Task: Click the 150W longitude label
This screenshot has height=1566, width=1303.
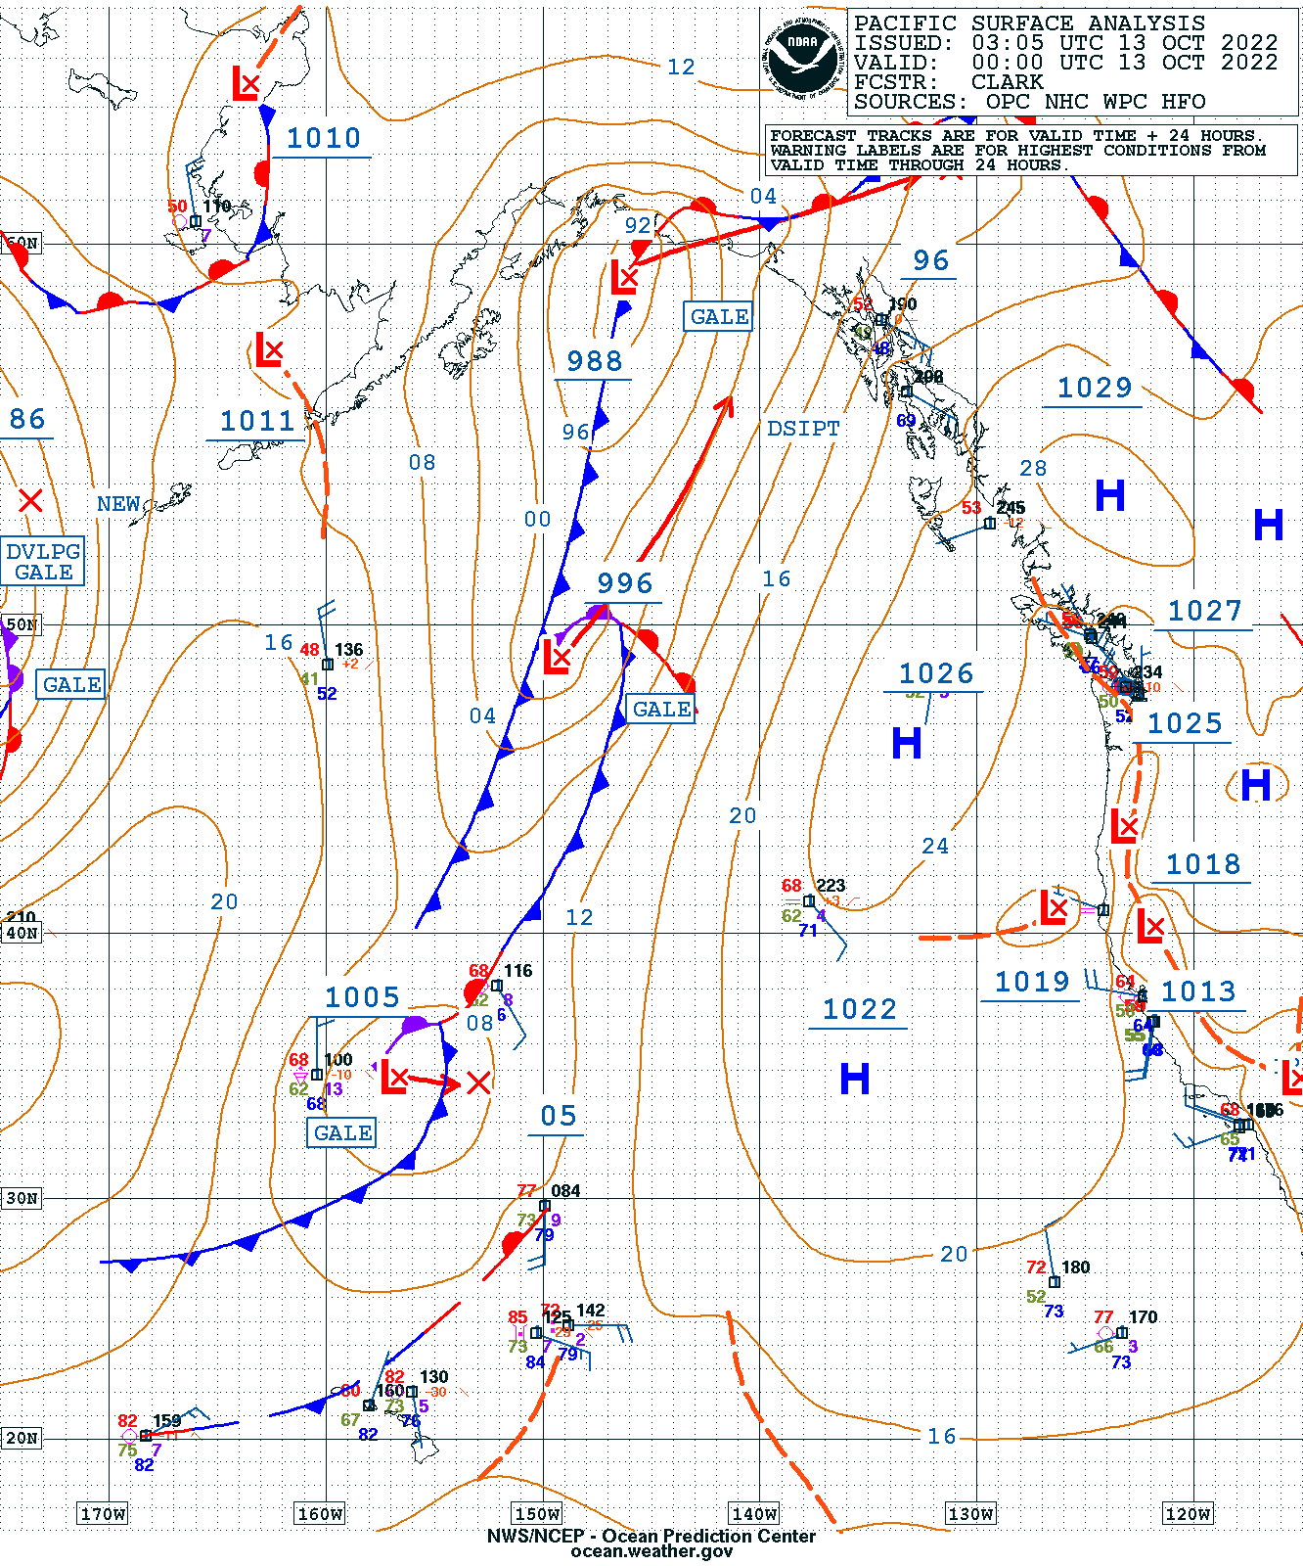Action: tap(537, 1515)
